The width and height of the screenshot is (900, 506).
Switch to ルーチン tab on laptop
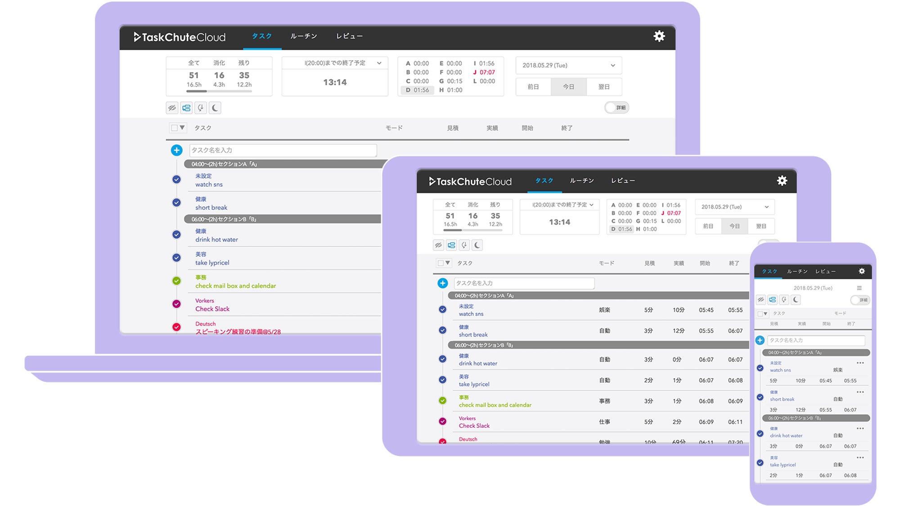pyautogui.click(x=303, y=36)
